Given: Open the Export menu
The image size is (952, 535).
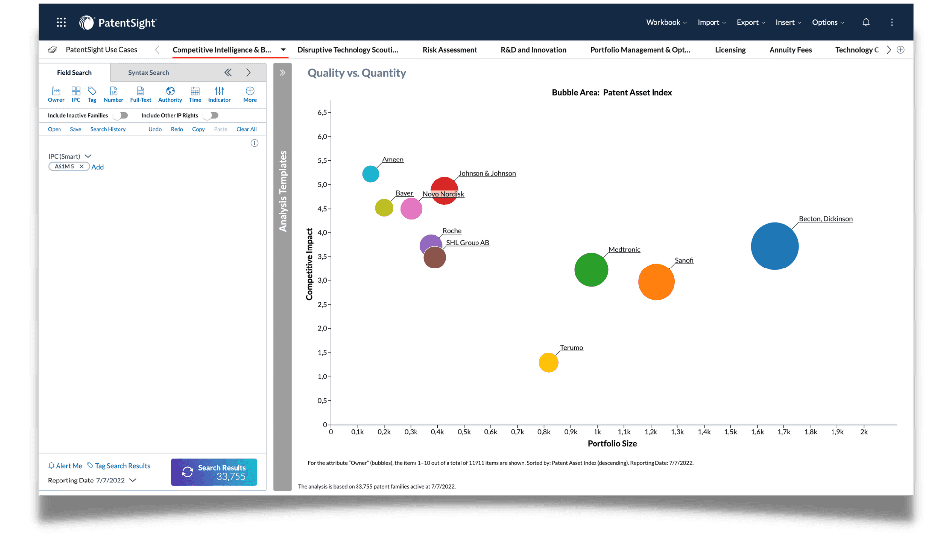Looking at the screenshot, I should 751,22.
